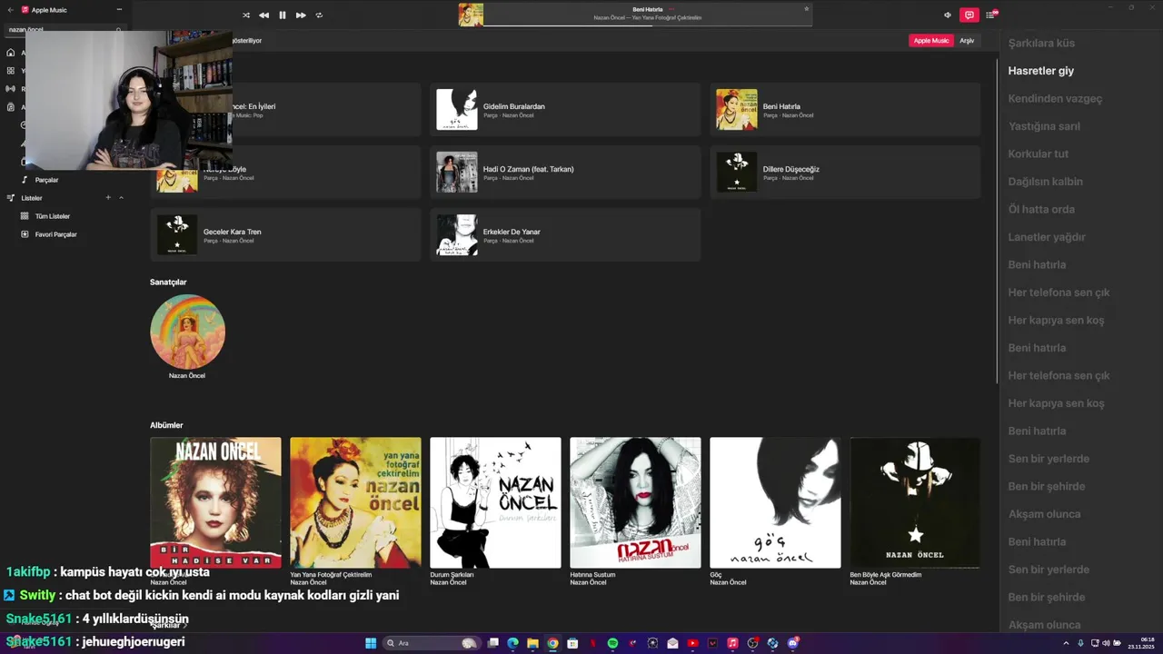
Task: Skip to the previous track
Action: point(263,15)
